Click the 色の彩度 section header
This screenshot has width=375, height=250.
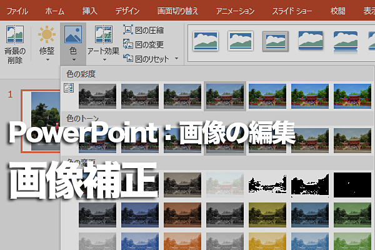tap(81, 74)
